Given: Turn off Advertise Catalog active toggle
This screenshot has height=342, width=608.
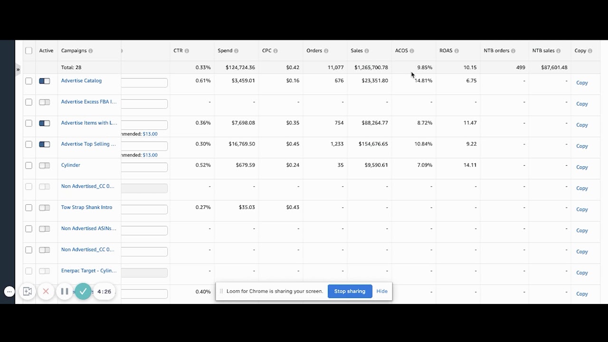Looking at the screenshot, I should (45, 81).
